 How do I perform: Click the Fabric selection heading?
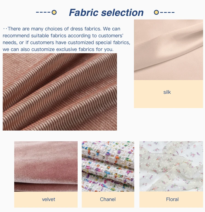106,13
